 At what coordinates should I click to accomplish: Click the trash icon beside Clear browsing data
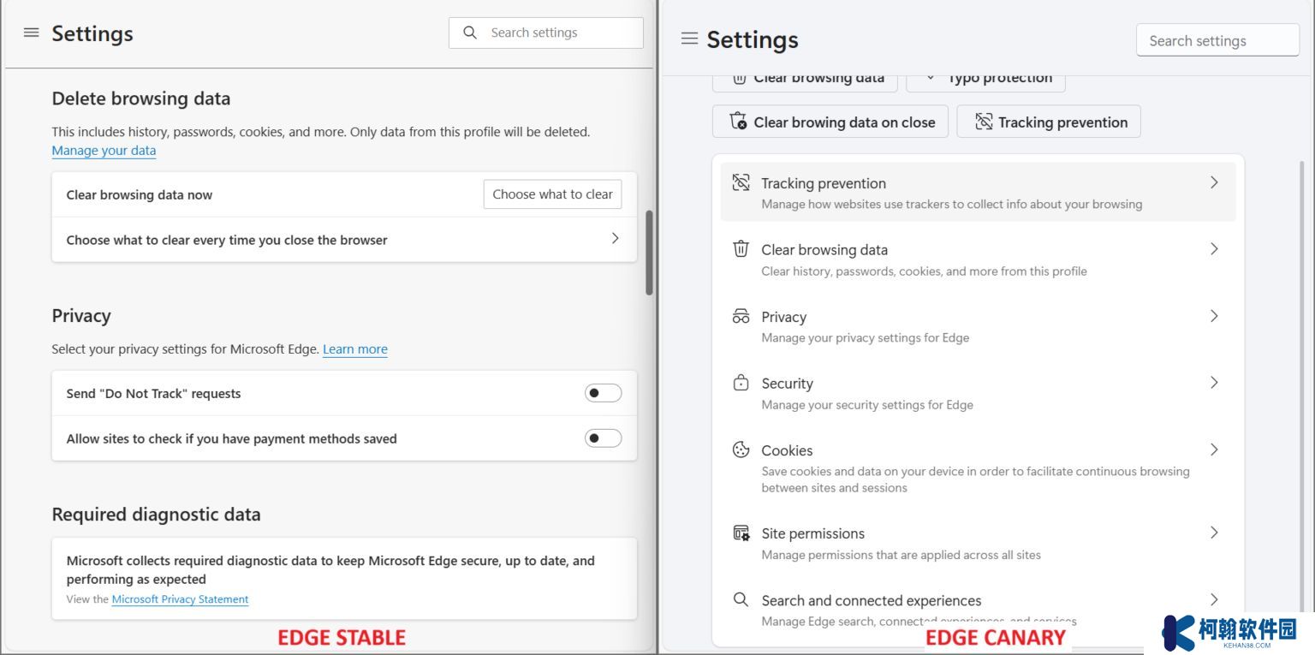(741, 249)
